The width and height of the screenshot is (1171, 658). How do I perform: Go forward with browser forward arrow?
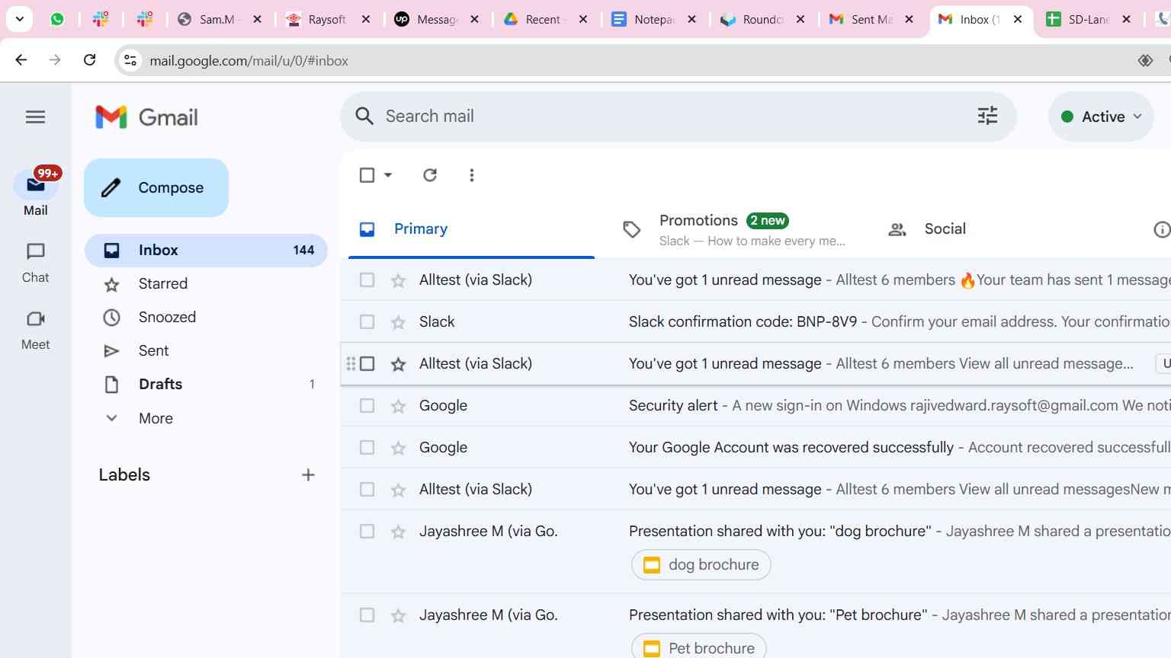point(55,60)
